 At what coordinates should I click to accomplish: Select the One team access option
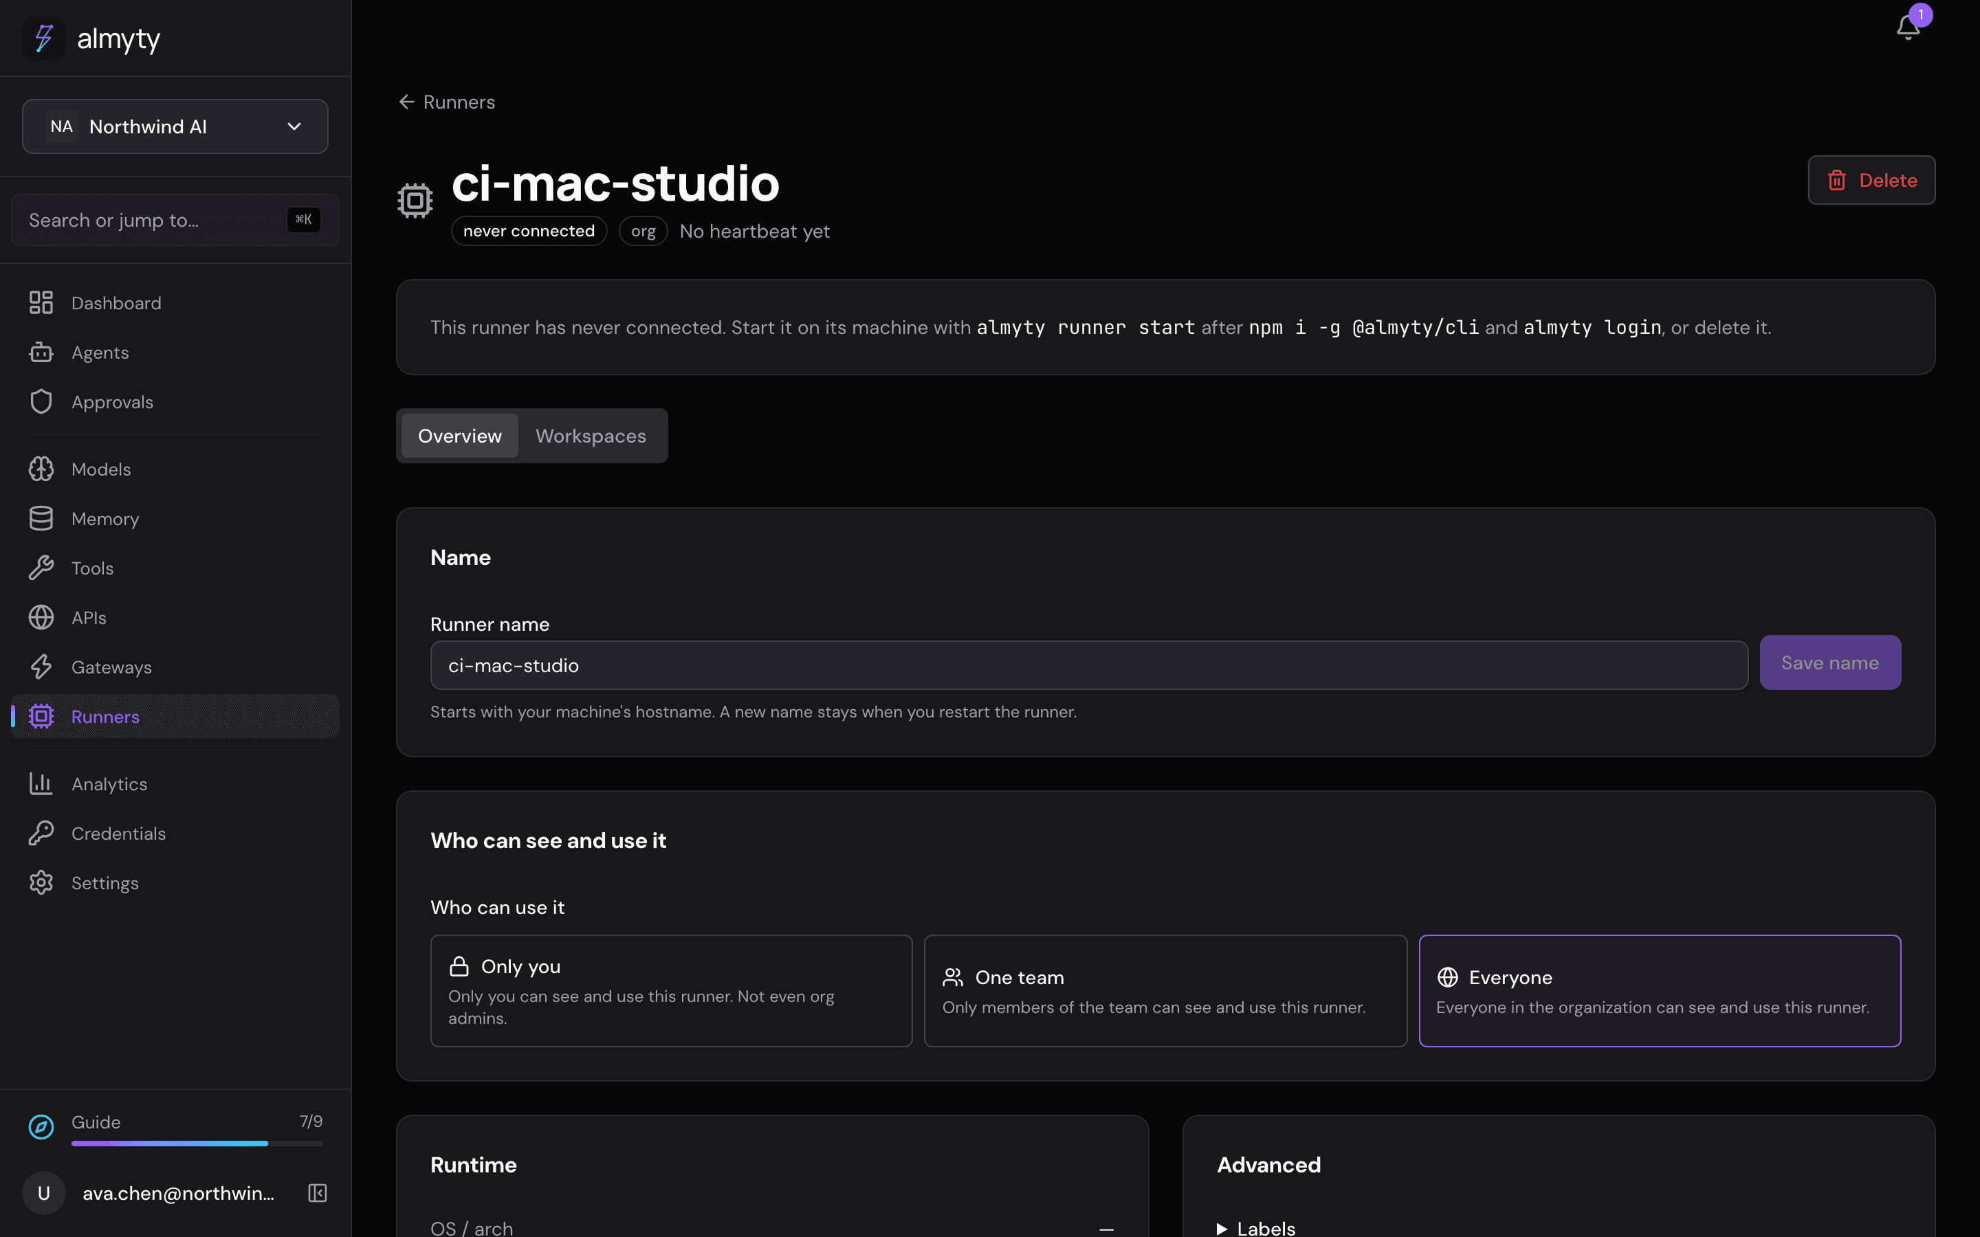click(1165, 991)
